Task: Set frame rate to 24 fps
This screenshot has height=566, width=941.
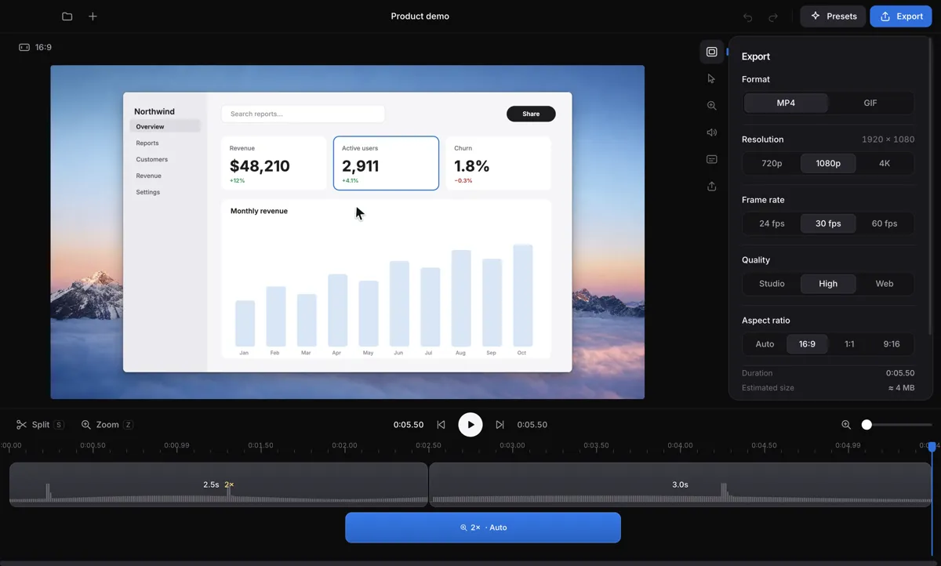Action: tap(772, 223)
